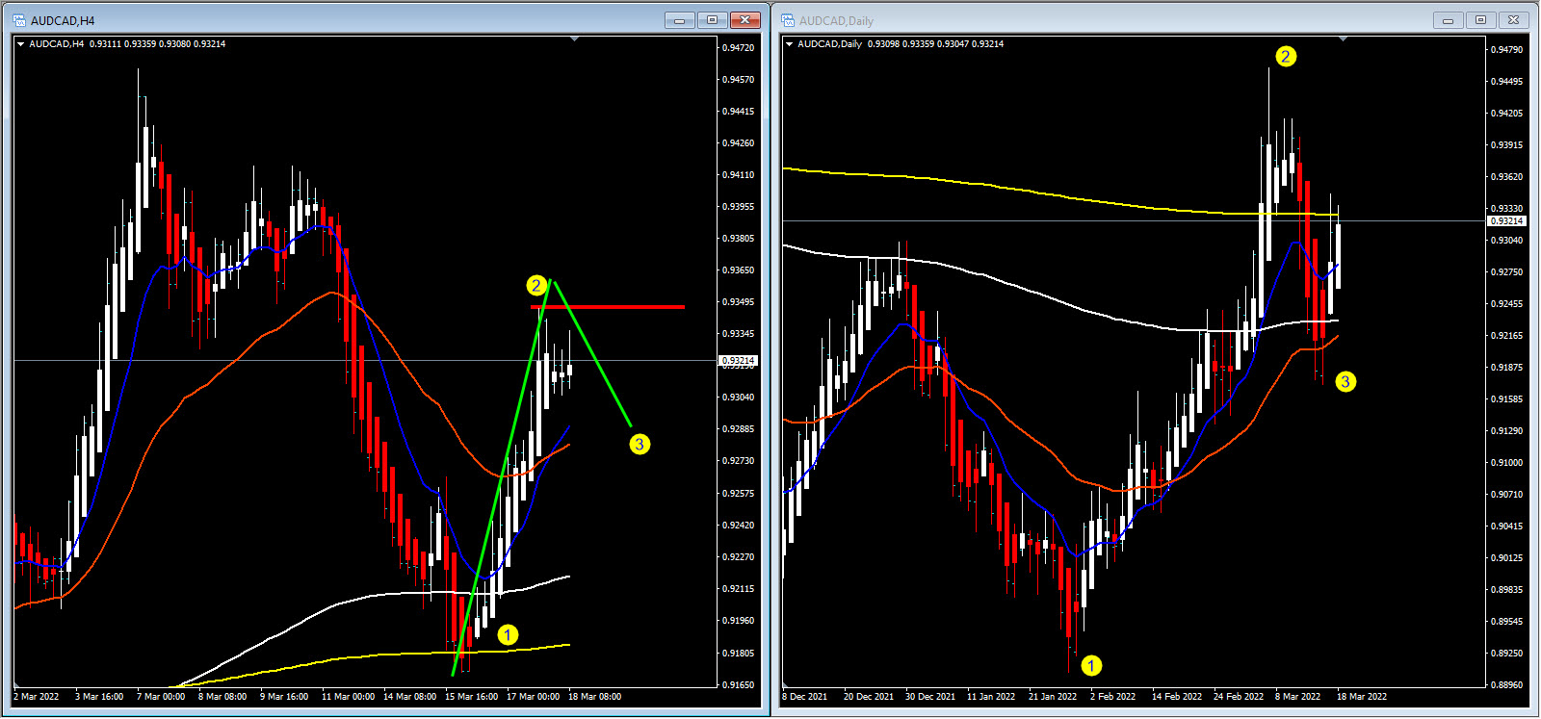This screenshot has width=1541, height=719.
Task: Select yellow marker 3 on H4 chart
Action: [x=640, y=444]
